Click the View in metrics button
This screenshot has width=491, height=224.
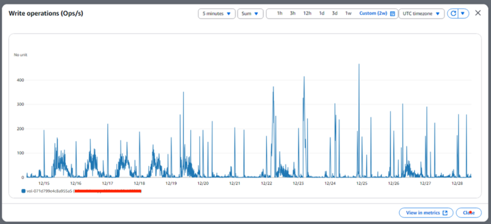[x=426, y=213]
